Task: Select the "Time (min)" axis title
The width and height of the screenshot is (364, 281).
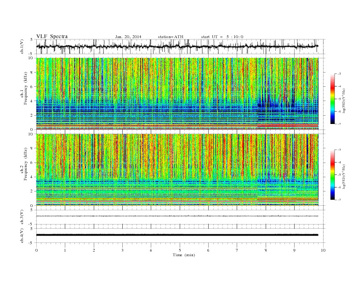Action: point(184,255)
